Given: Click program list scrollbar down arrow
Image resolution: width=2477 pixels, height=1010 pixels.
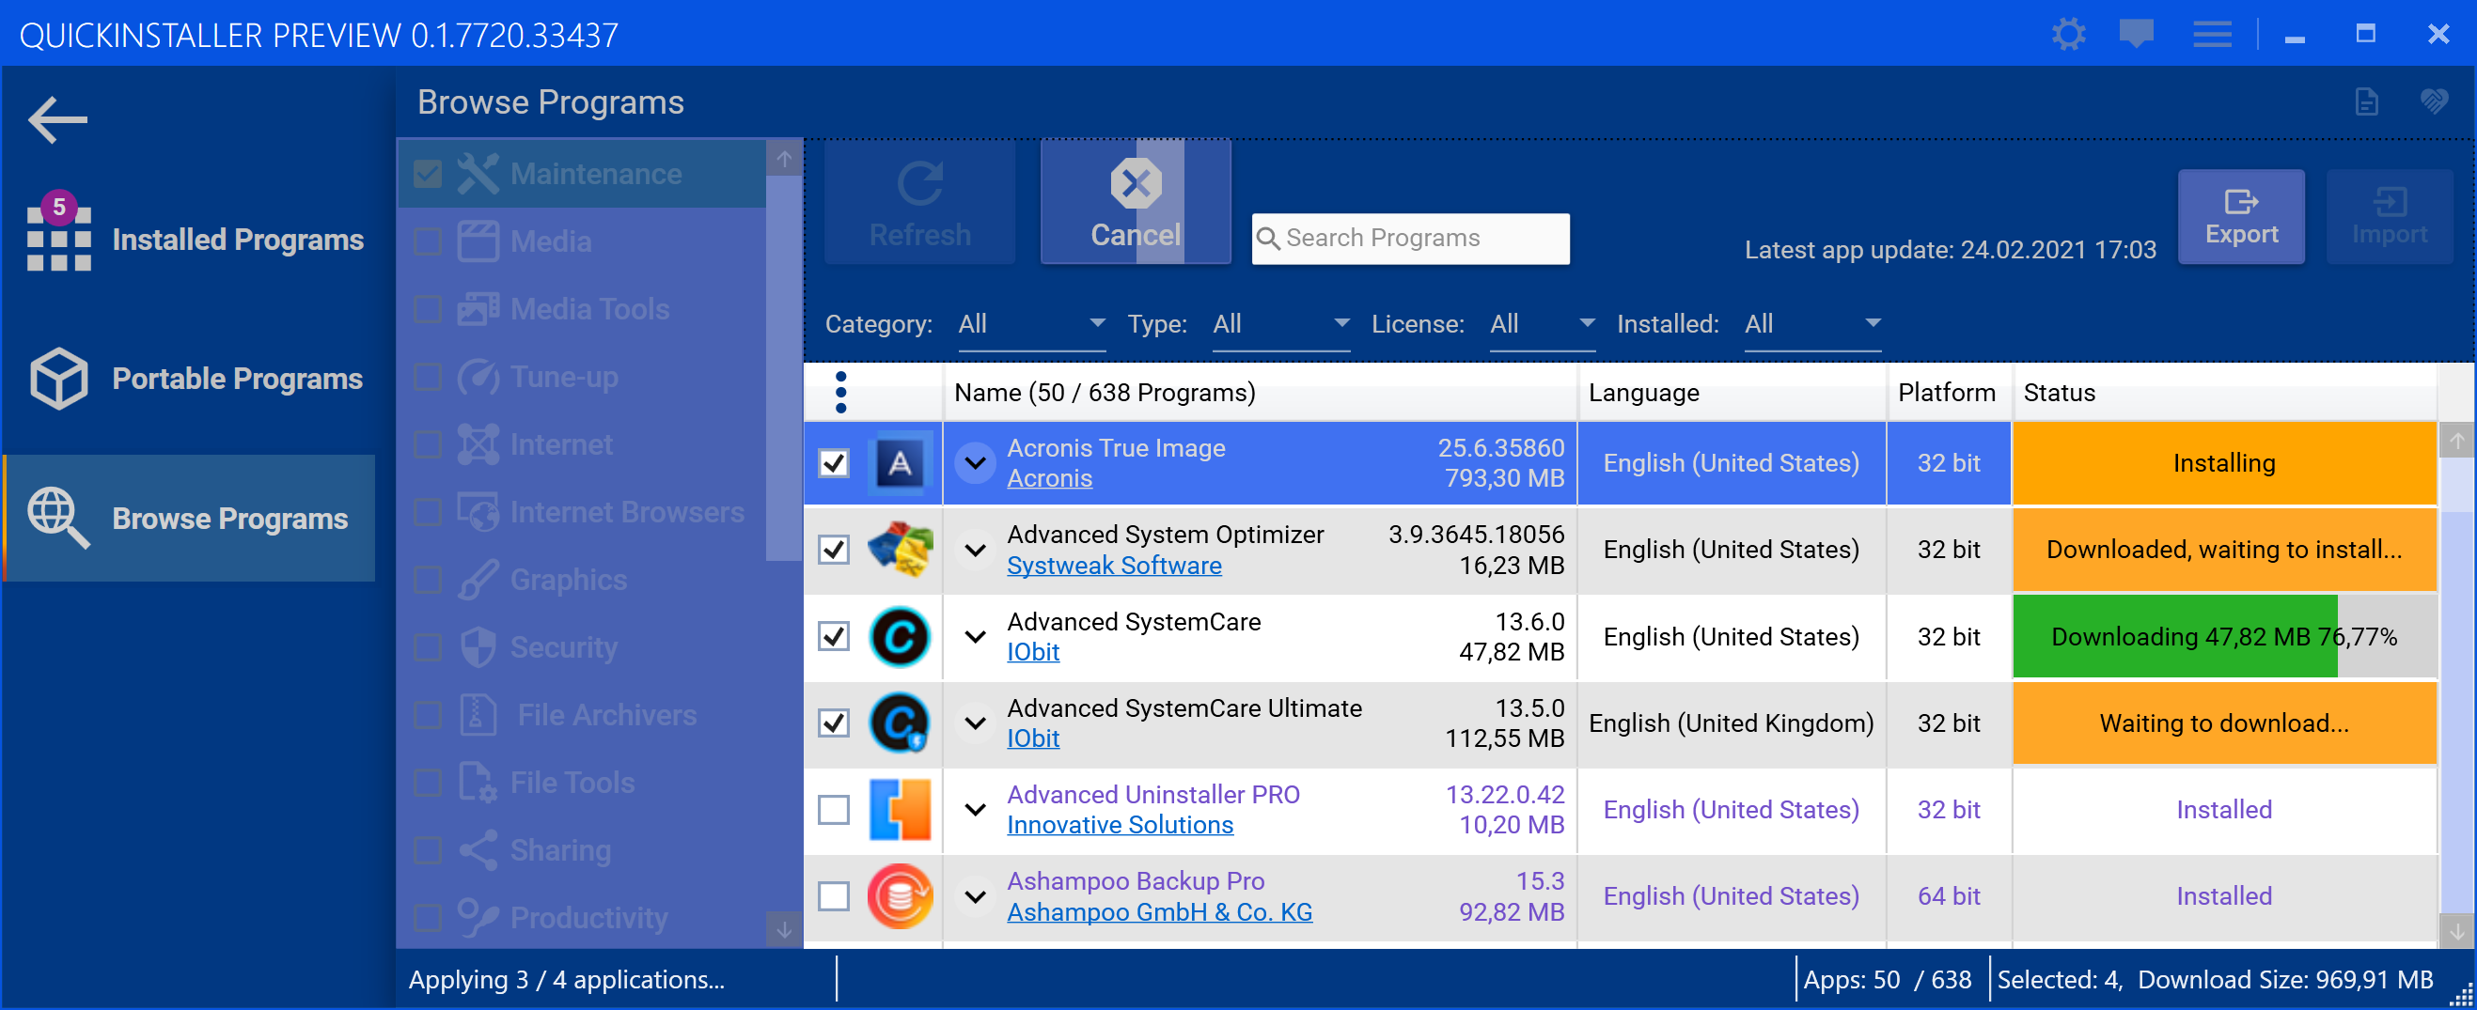Looking at the screenshot, I should [x=2455, y=930].
